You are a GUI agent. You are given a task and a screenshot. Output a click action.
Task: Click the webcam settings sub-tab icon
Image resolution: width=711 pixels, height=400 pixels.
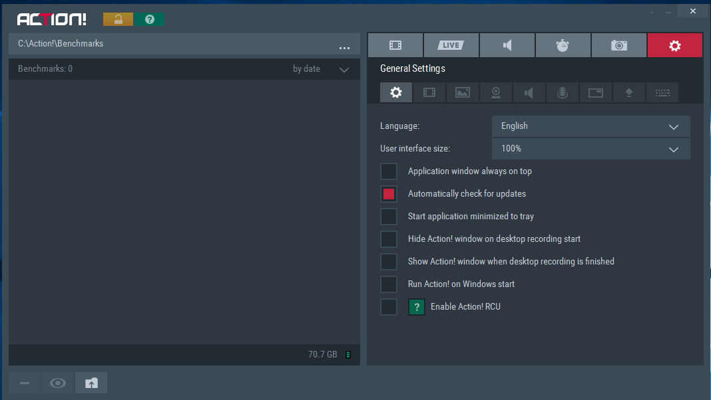click(496, 93)
